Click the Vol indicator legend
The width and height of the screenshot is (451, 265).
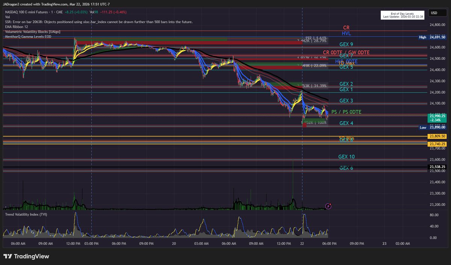[8, 17]
